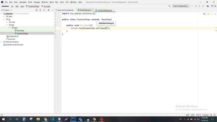Open Task View on the taskbar
This screenshot has width=217, height=122.
pos(17,119)
